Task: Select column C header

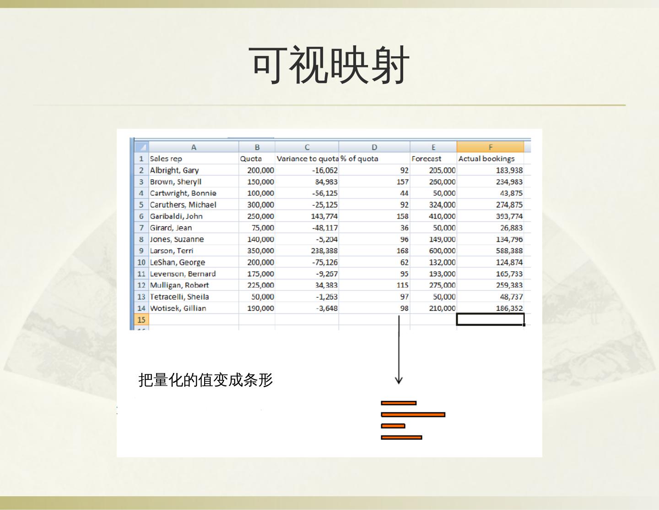Action: tap(307, 147)
